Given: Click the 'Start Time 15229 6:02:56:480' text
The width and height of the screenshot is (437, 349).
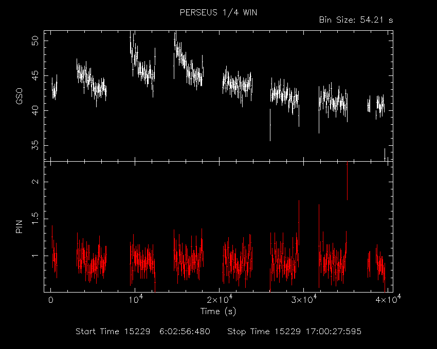Looking at the screenshot, I should pyautogui.click(x=143, y=332).
